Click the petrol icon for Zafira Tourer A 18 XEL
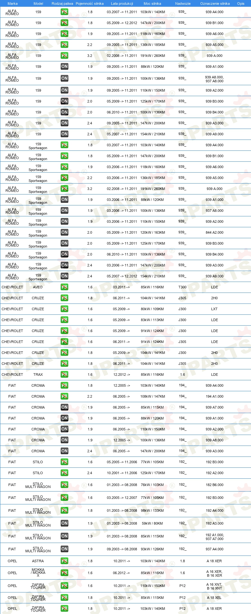 pos(65,598)
